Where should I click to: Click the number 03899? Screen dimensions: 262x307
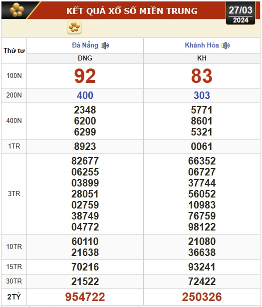85,183
